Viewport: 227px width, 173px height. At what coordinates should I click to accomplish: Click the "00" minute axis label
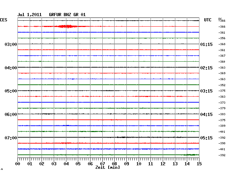18,164
